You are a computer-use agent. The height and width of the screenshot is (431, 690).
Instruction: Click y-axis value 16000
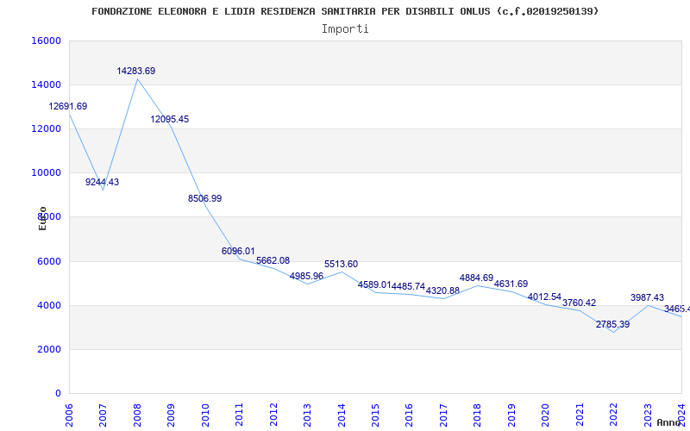[46, 41]
